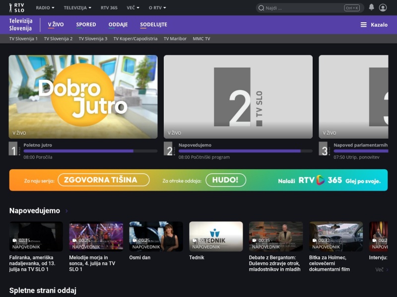The image size is (397, 297).
Task: Click the '07:50 Utrip, ponovitev' text
Action: tap(356, 157)
